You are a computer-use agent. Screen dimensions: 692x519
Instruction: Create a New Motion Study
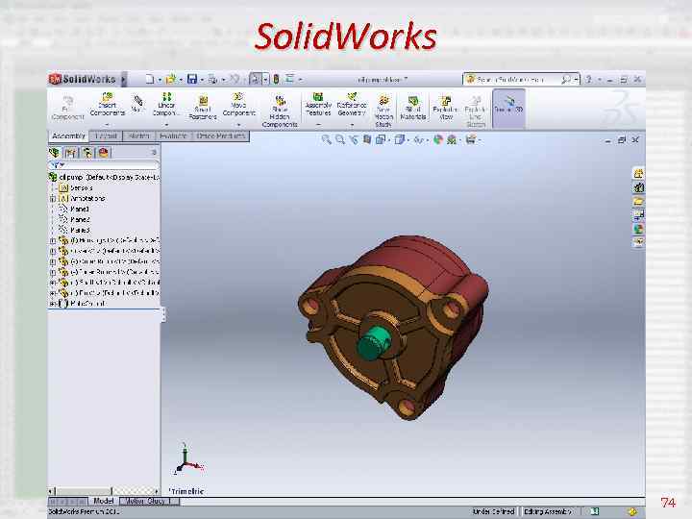(383, 111)
